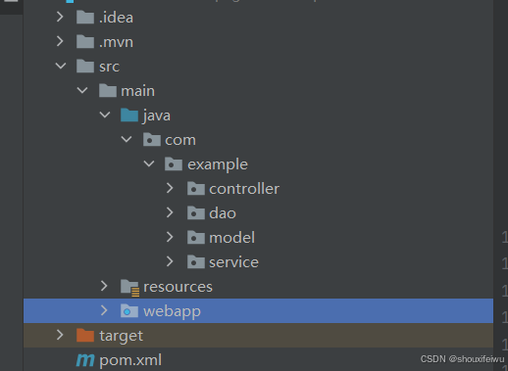Expand the model package chevron
This screenshot has height=371, width=508.
pyautogui.click(x=170, y=237)
